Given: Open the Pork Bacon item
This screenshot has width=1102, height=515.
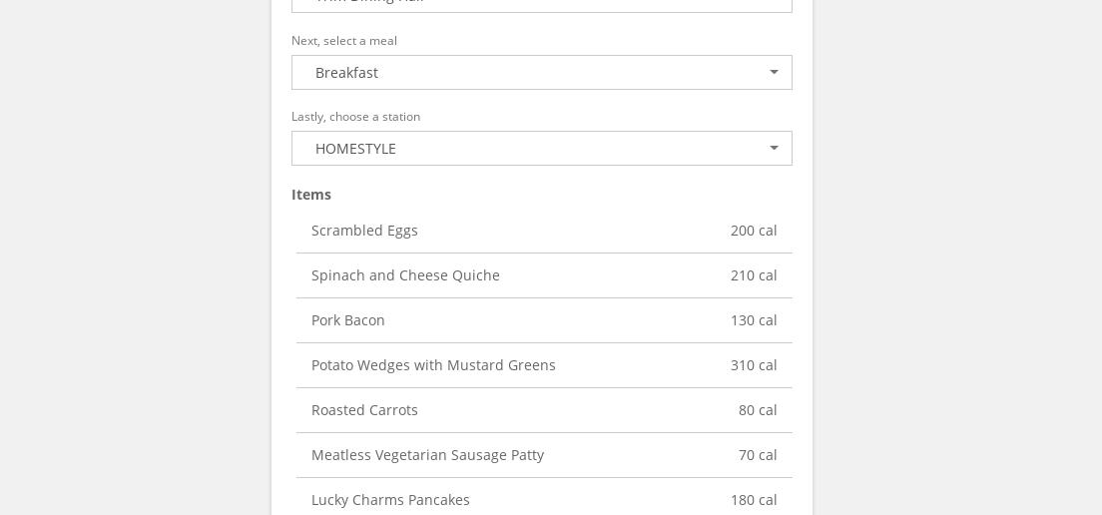Looking at the screenshot, I should click(348, 320).
